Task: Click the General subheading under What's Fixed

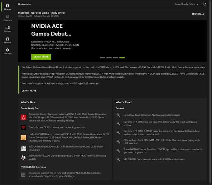Action: (120, 108)
